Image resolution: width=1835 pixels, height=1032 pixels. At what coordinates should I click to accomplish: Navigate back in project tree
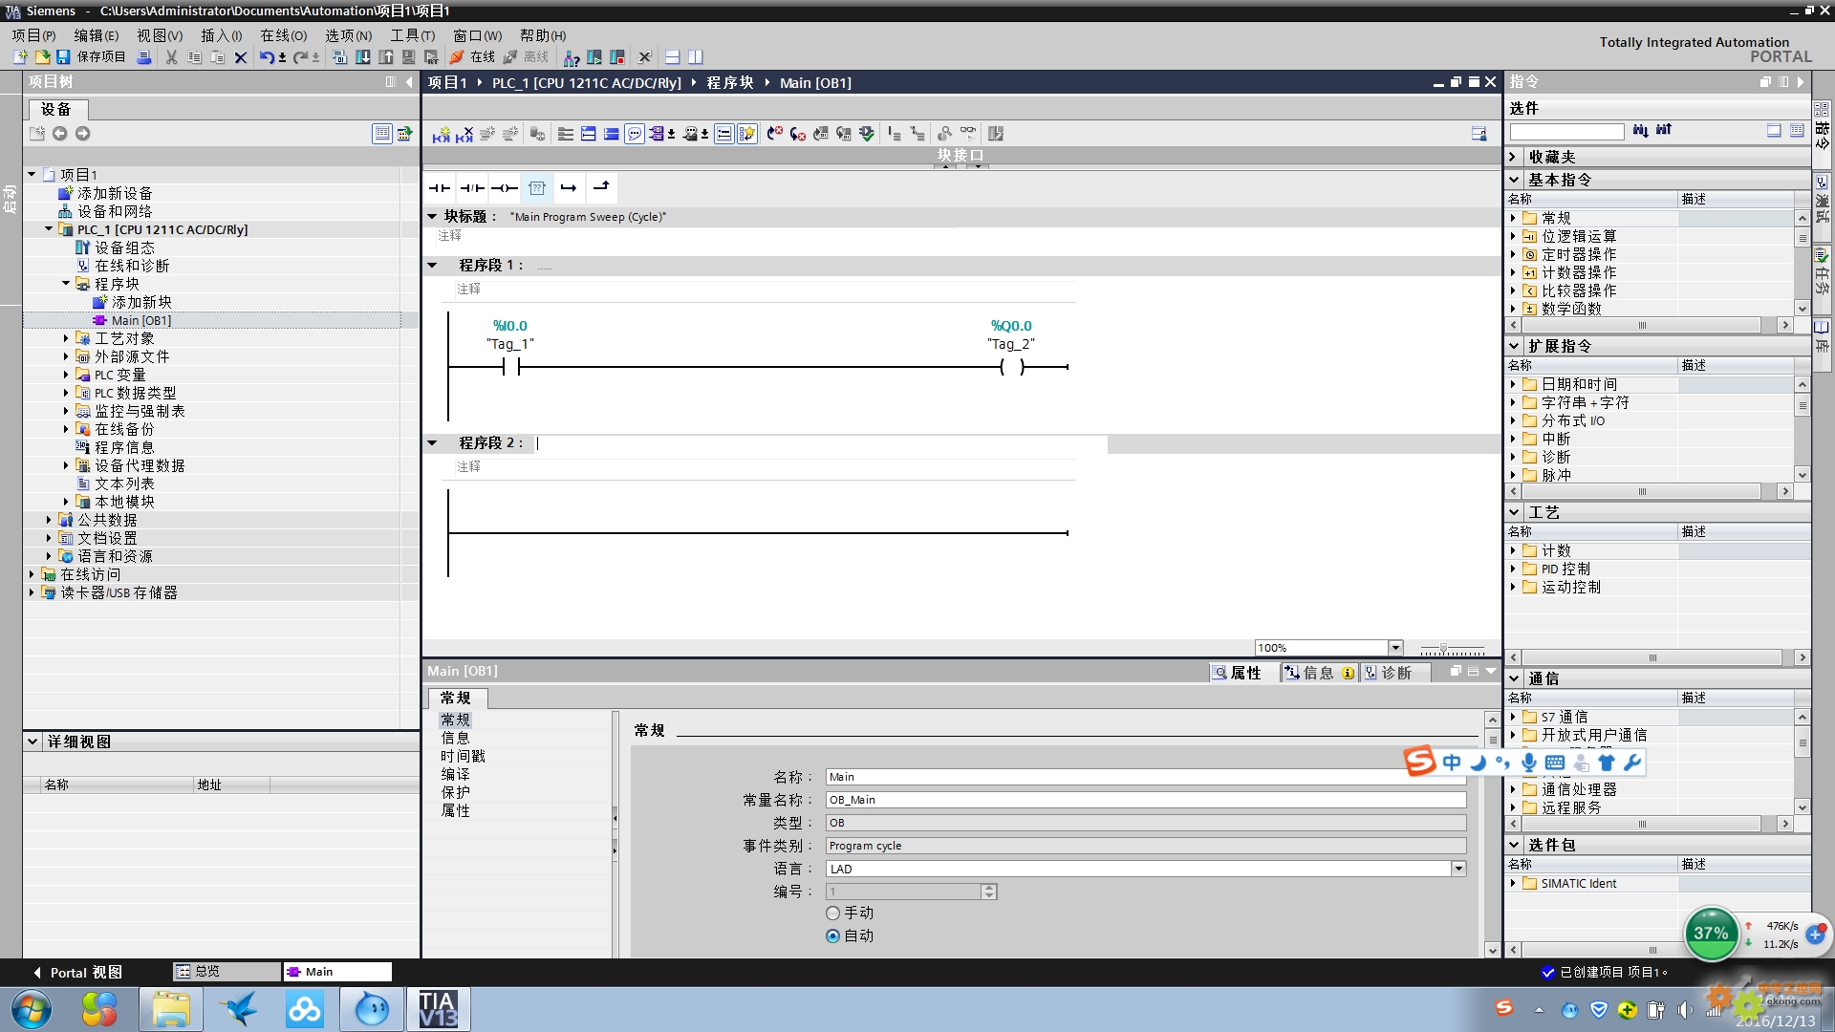tap(59, 134)
